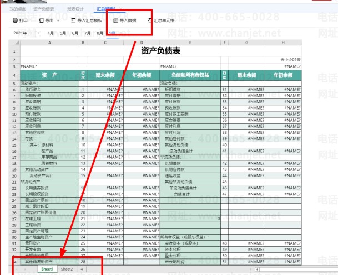Click the 货币资金 cell
This screenshot has width=338, height=275.
49,90
